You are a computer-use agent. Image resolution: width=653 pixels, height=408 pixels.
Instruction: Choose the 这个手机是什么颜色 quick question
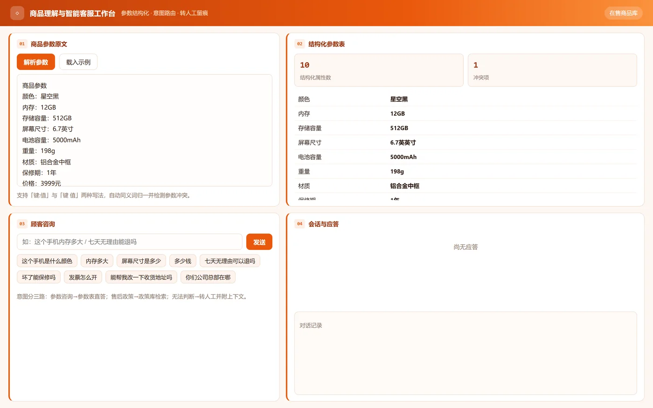(47, 261)
